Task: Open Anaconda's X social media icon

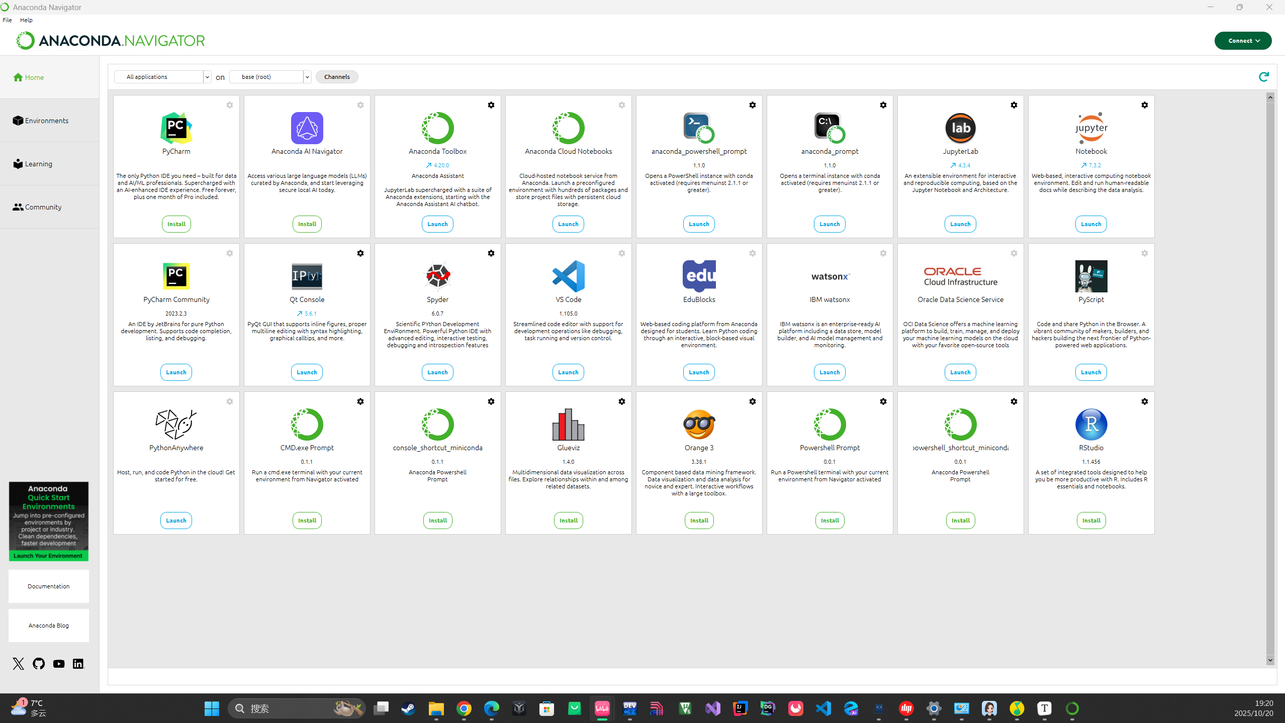Action: point(18,663)
